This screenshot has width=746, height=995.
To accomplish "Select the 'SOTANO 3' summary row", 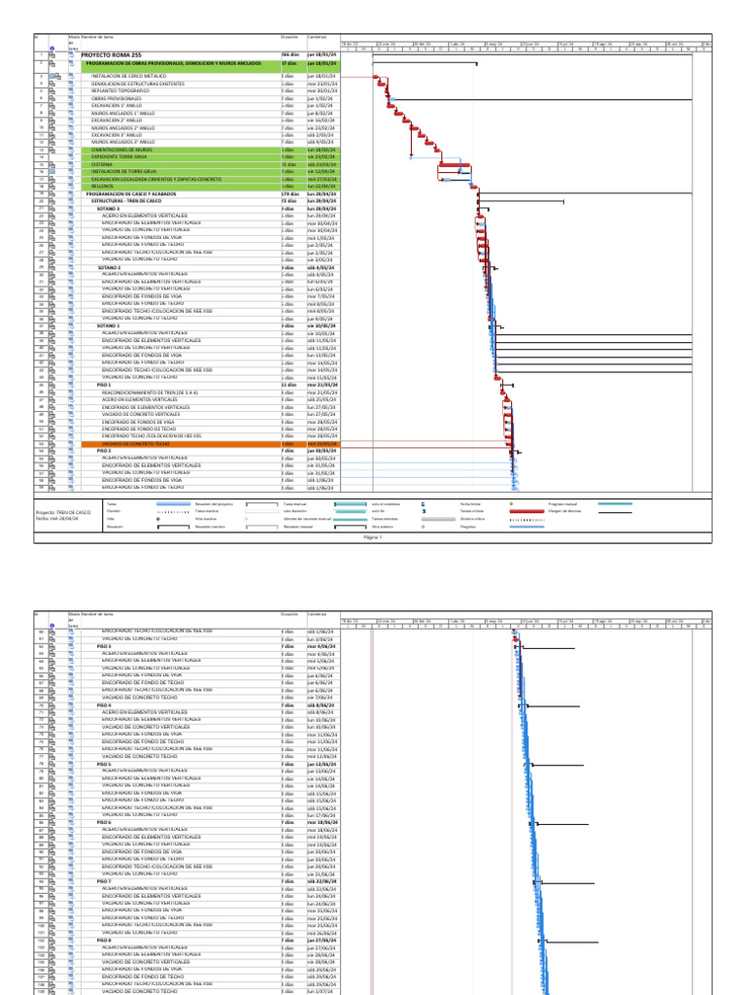I will (x=108, y=209).
